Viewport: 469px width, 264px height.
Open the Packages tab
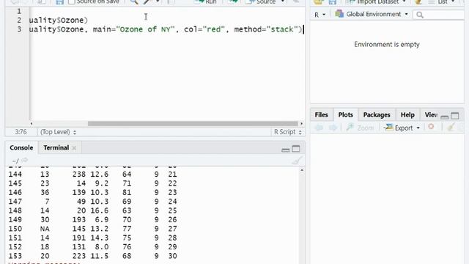377,115
